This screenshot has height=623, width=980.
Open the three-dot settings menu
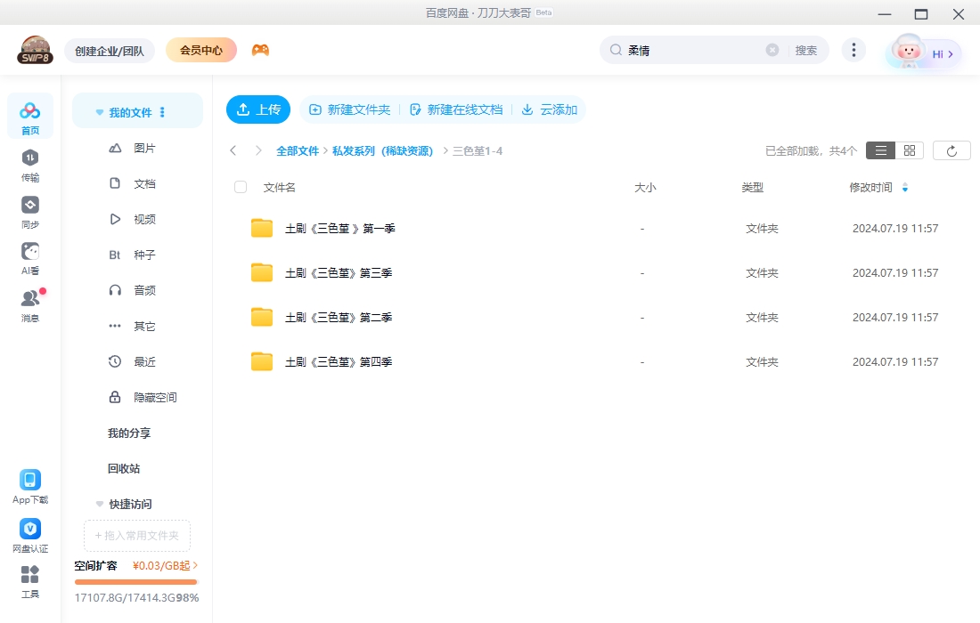pyautogui.click(x=853, y=50)
